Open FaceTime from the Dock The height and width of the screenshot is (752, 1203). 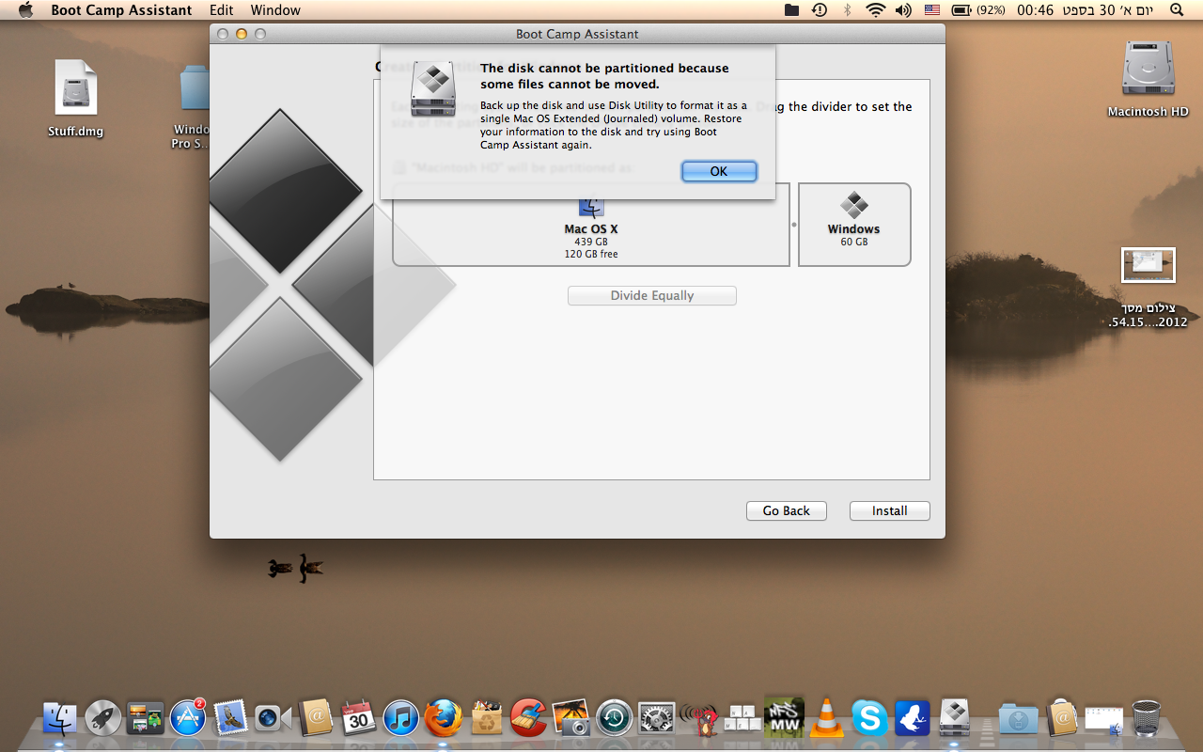[272, 719]
